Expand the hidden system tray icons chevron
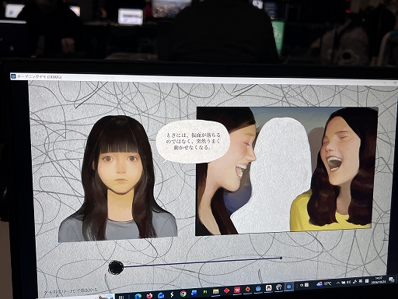Image resolution: width=398 pixels, height=299 pixels. pyautogui.click(x=338, y=283)
